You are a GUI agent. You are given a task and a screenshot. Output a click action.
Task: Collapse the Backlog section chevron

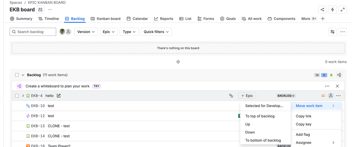point(23,75)
